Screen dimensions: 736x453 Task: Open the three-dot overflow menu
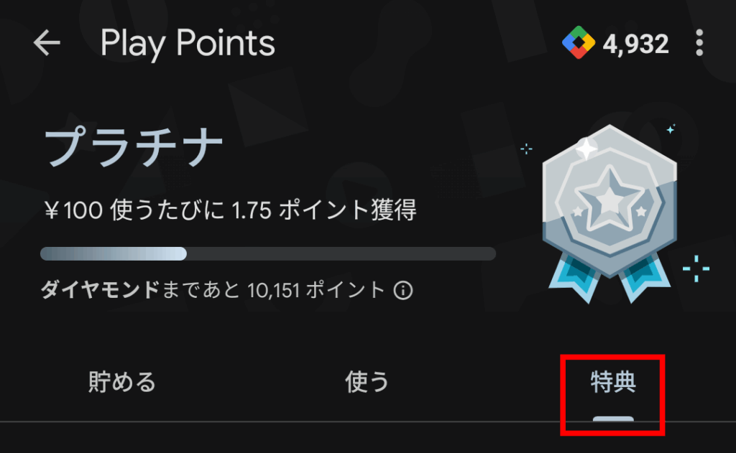(x=699, y=42)
